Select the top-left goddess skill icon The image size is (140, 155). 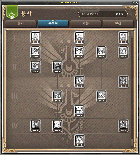pyautogui.click(x=35, y=38)
